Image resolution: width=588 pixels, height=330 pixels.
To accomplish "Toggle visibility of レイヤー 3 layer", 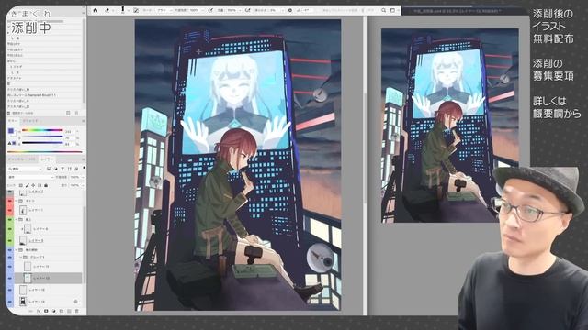I will (10, 240).
